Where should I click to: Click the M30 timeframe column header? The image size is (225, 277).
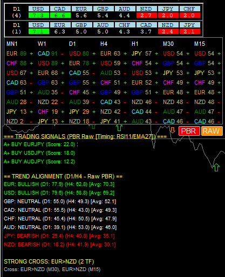point(168,44)
